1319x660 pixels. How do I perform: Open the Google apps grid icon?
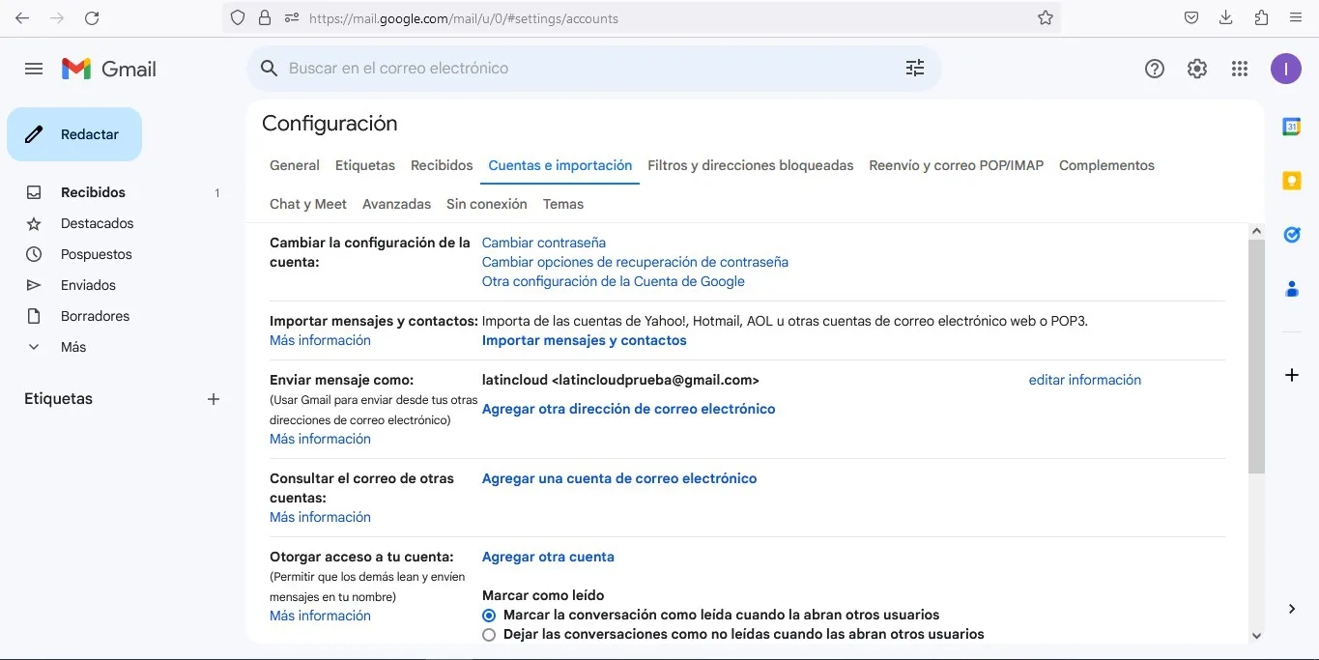pos(1240,69)
